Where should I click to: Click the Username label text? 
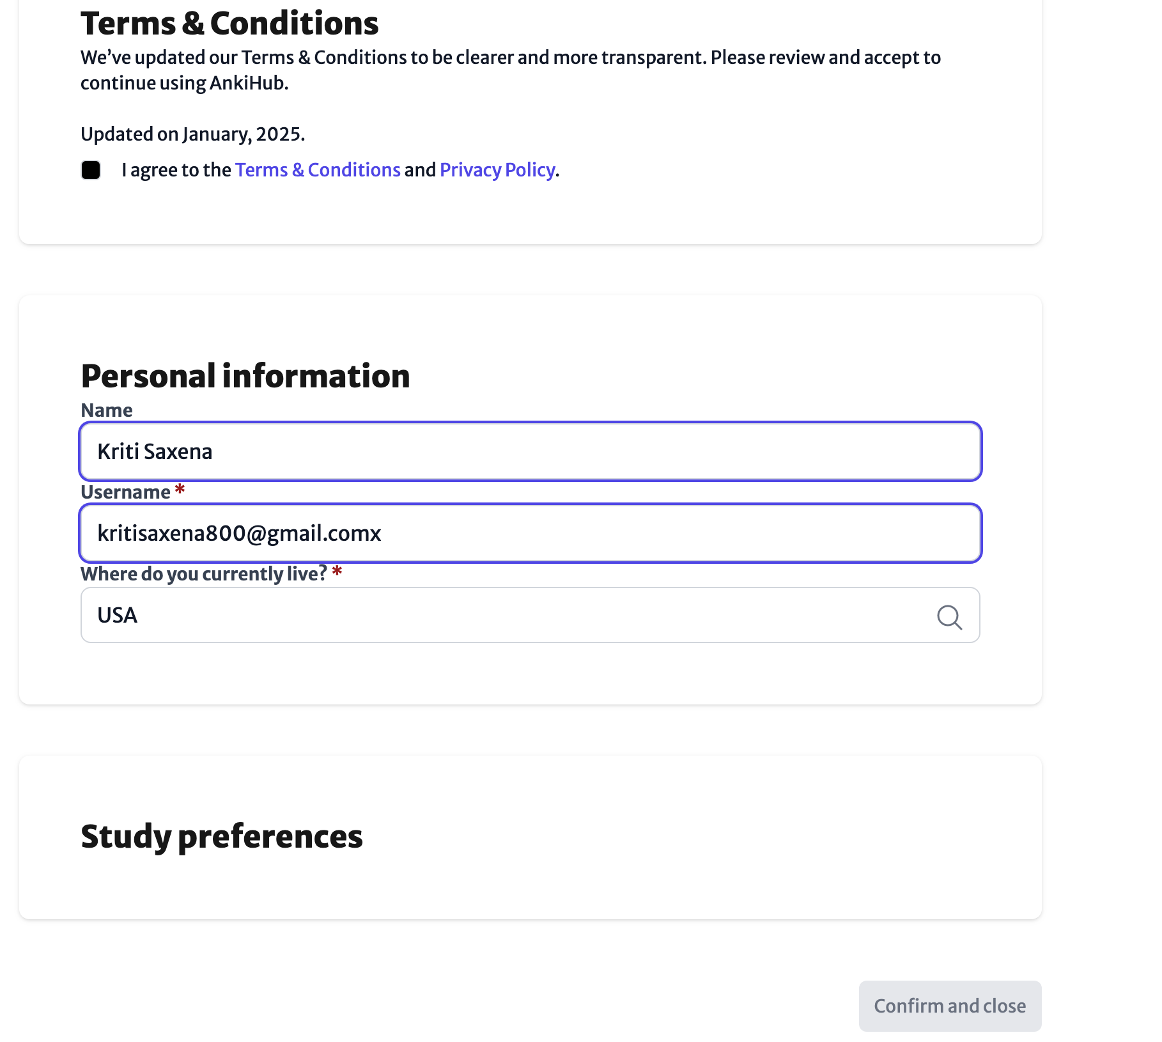coord(125,492)
